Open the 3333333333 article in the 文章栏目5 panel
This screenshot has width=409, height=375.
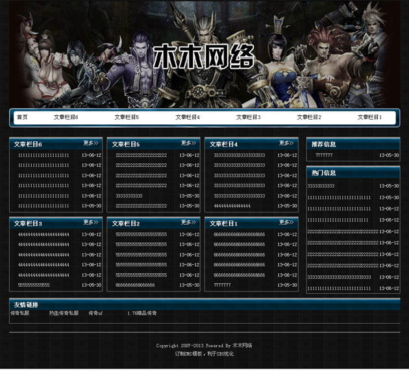(129, 196)
